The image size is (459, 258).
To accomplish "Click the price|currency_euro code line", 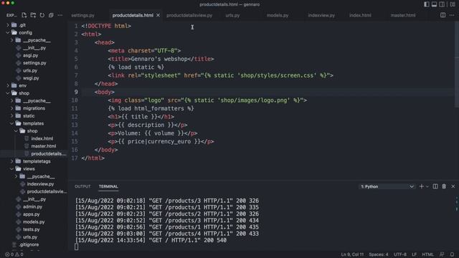I will [x=161, y=142].
